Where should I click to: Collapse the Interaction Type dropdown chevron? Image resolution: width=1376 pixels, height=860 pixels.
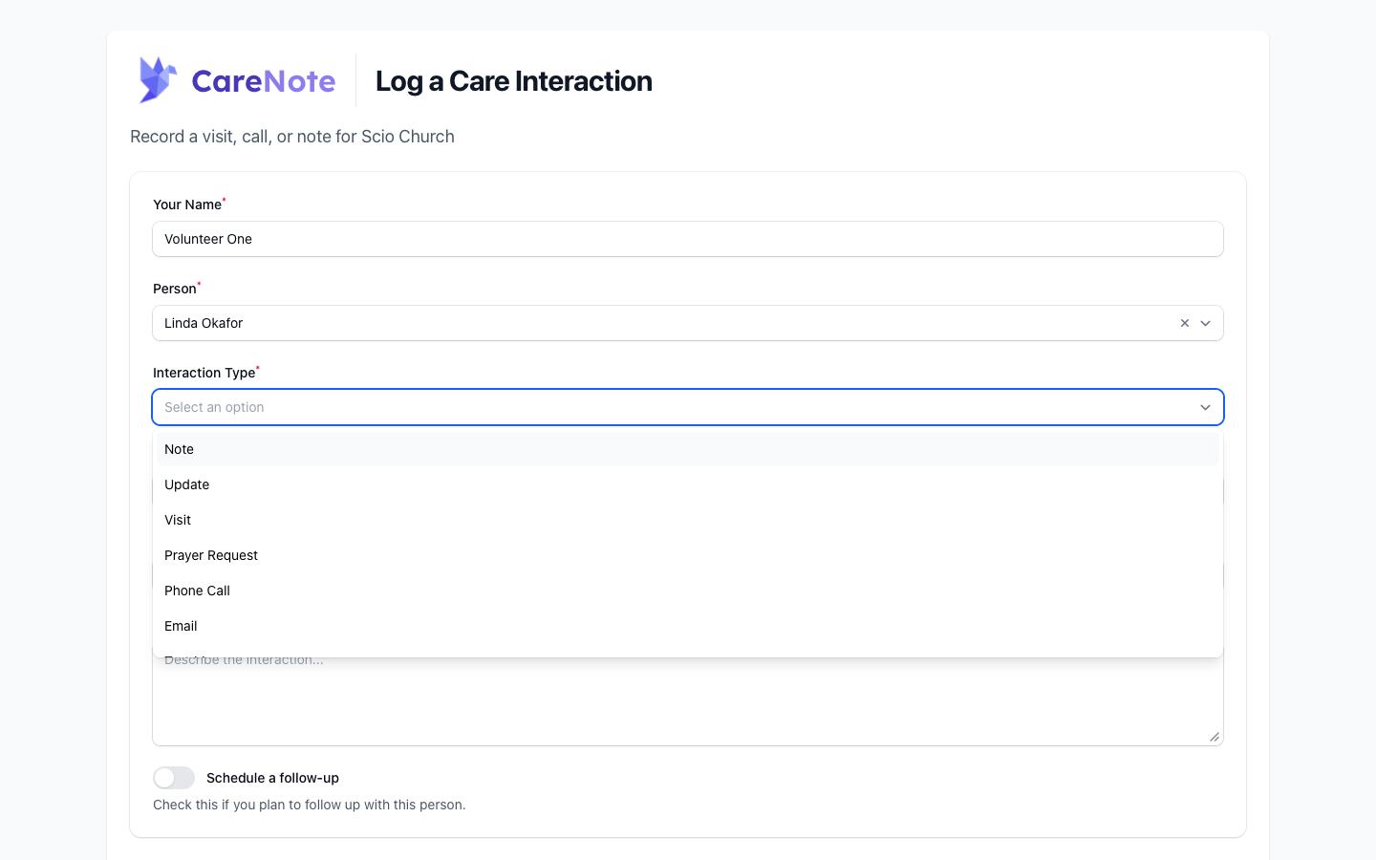[1206, 407]
